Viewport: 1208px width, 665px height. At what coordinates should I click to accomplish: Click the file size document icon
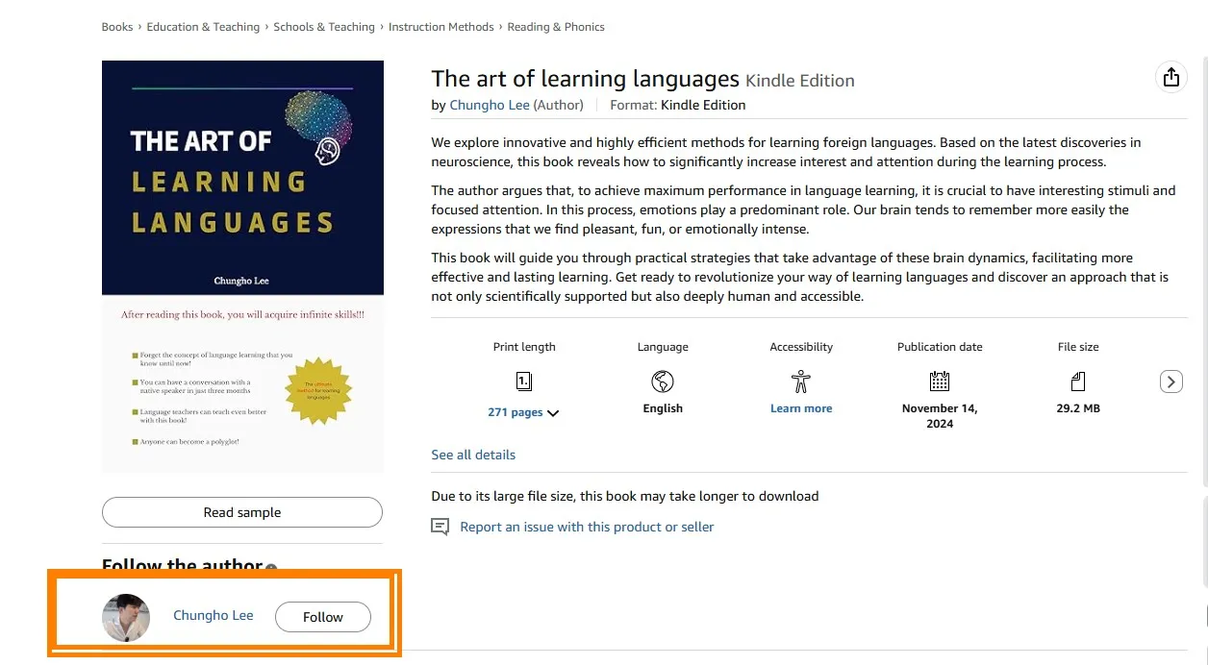click(x=1078, y=382)
